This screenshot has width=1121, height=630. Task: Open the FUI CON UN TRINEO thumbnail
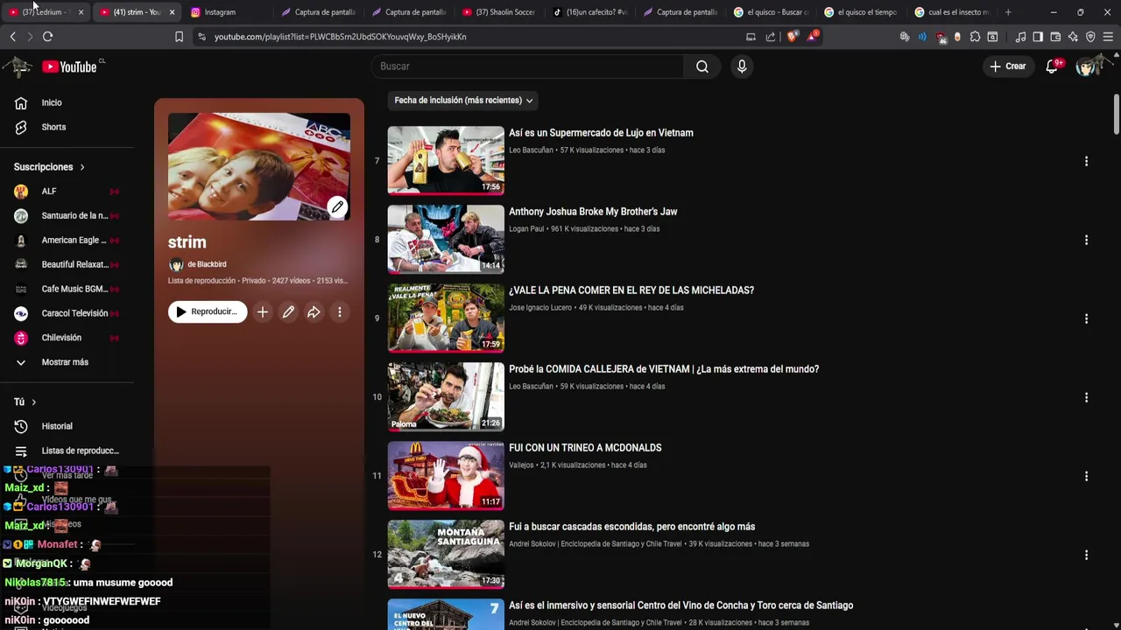[446, 475]
